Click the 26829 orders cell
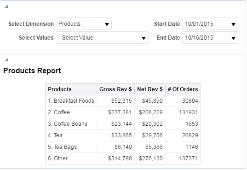The width and height of the screenshot is (247, 170). 183,135
